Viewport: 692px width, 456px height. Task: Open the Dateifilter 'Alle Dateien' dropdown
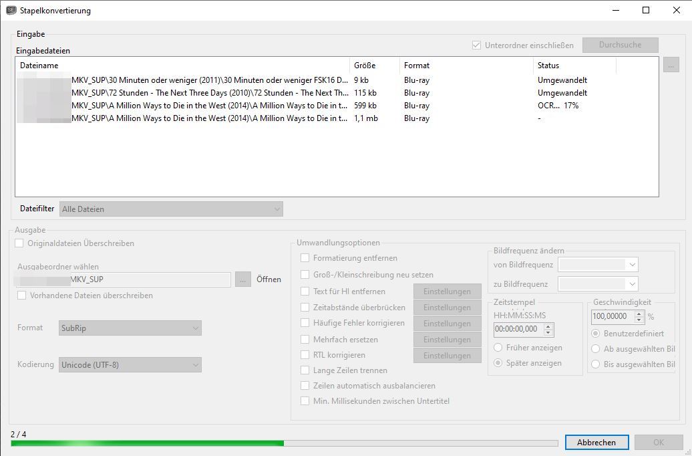(x=171, y=209)
